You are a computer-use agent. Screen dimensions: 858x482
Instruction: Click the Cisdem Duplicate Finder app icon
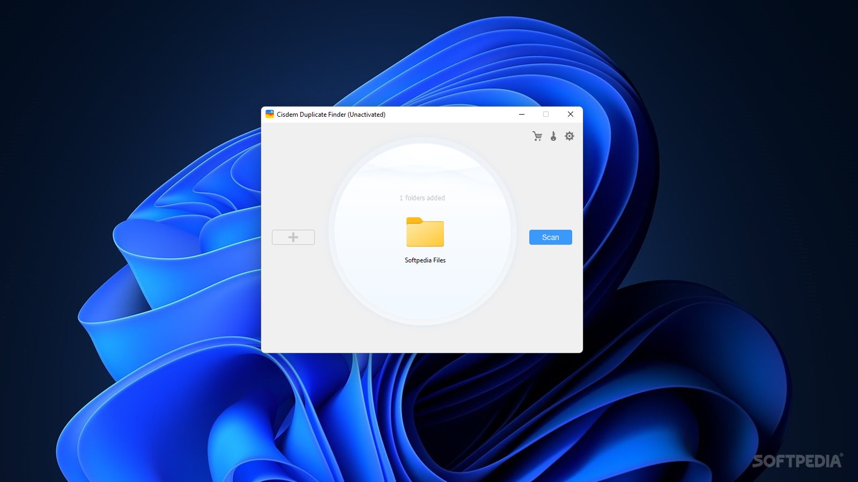[x=270, y=114]
